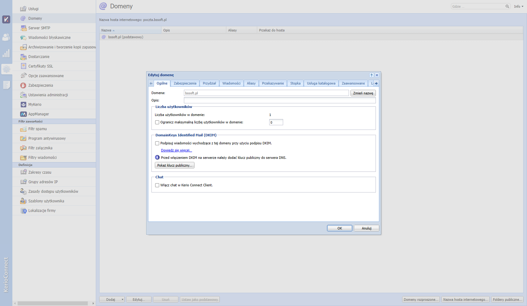The height and width of the screenshot is (306, 527).
Task: Click the users icon in left rail
Action: point(6,37)
